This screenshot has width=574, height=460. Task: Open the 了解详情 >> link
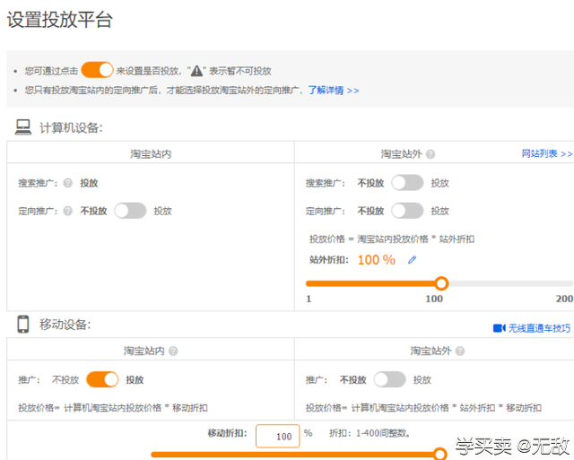click(x=334, y=90)
